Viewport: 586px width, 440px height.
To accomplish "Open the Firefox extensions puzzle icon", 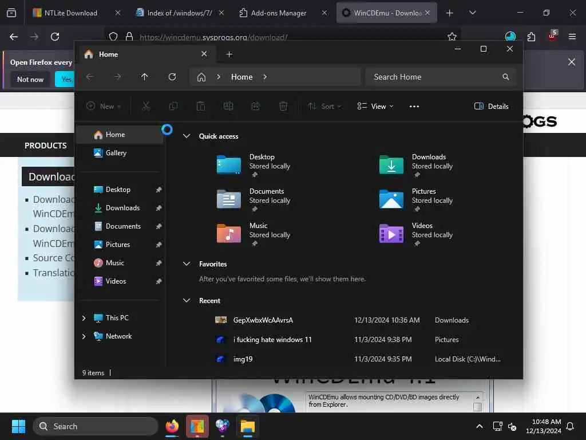I will tap(531, 37).
